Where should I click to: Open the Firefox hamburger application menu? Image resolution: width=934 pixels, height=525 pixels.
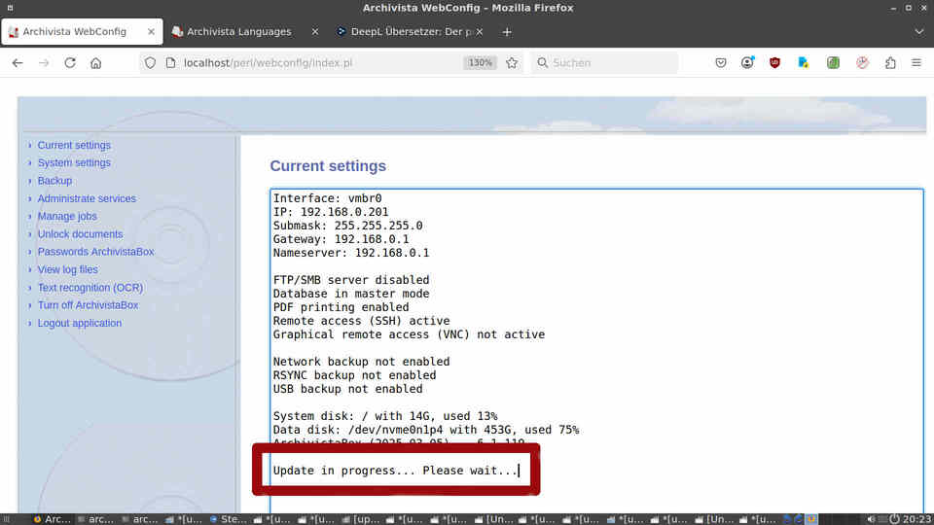coord(916,62)
